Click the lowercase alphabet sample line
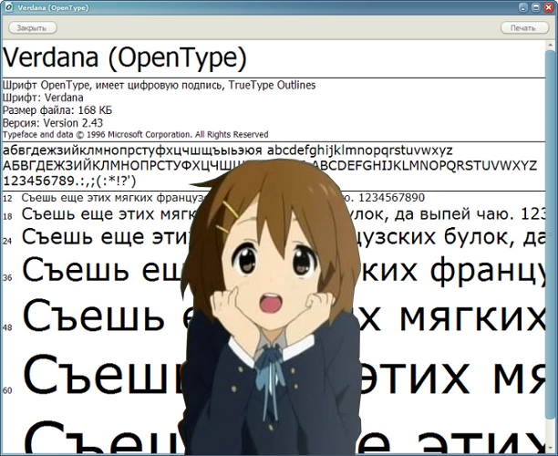The image size is (558, 456). 228,150
